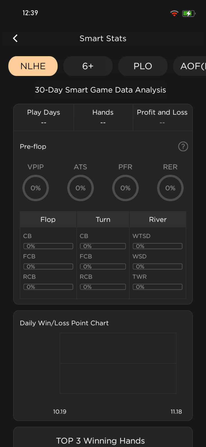Tap the ATS percentage circle
The height and width of the screenshot is (447, 206).
[x=80, y=188]
